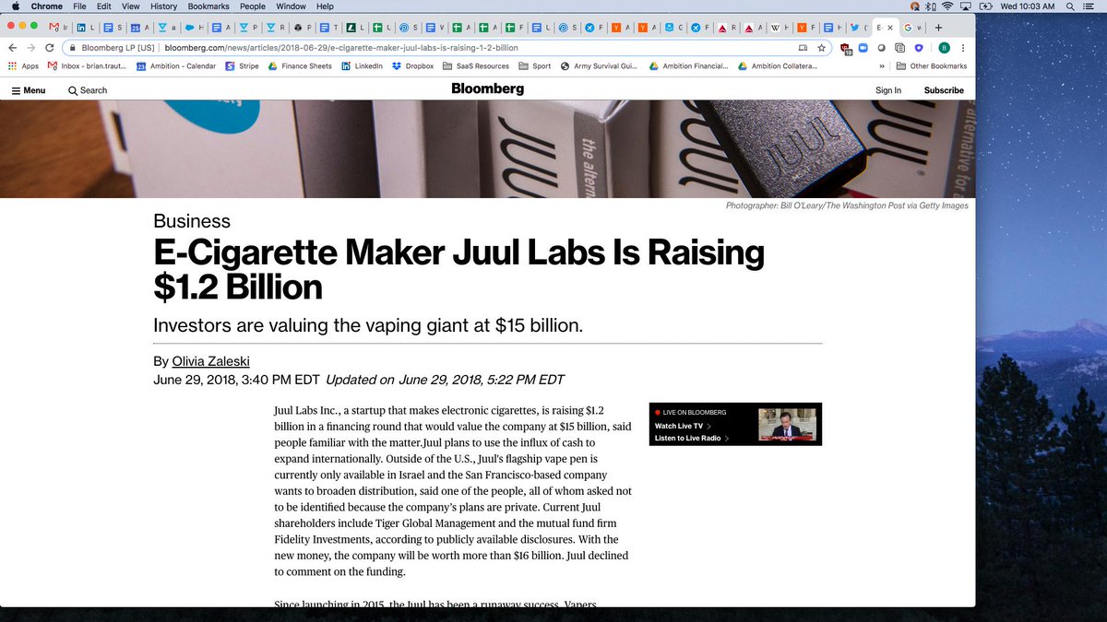Open the Bookmarks menu in menu bar

point(208,6)
